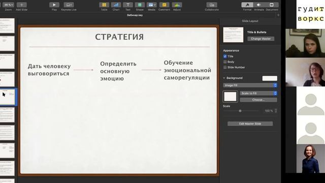Click the Collaborate icon

[212, 5]
